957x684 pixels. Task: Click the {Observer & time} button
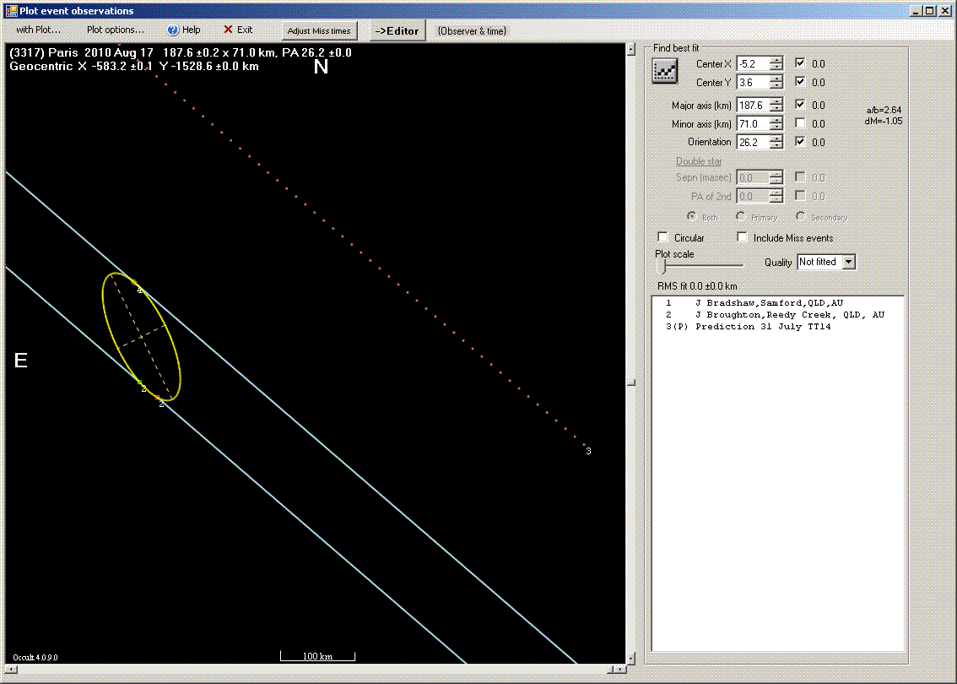coord(472,30)
